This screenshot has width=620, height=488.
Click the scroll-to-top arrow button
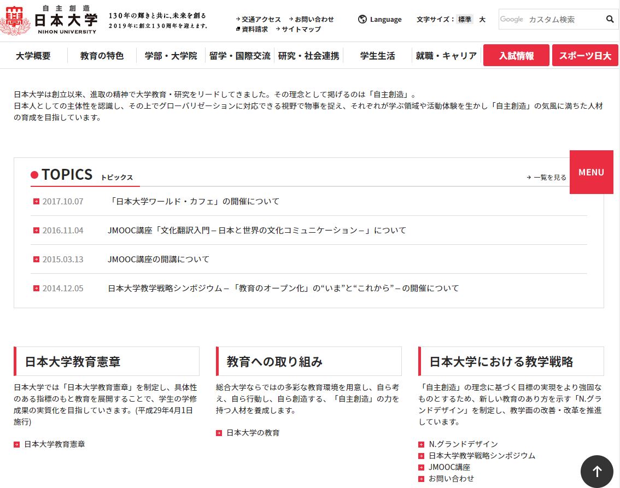coord(596,471)
